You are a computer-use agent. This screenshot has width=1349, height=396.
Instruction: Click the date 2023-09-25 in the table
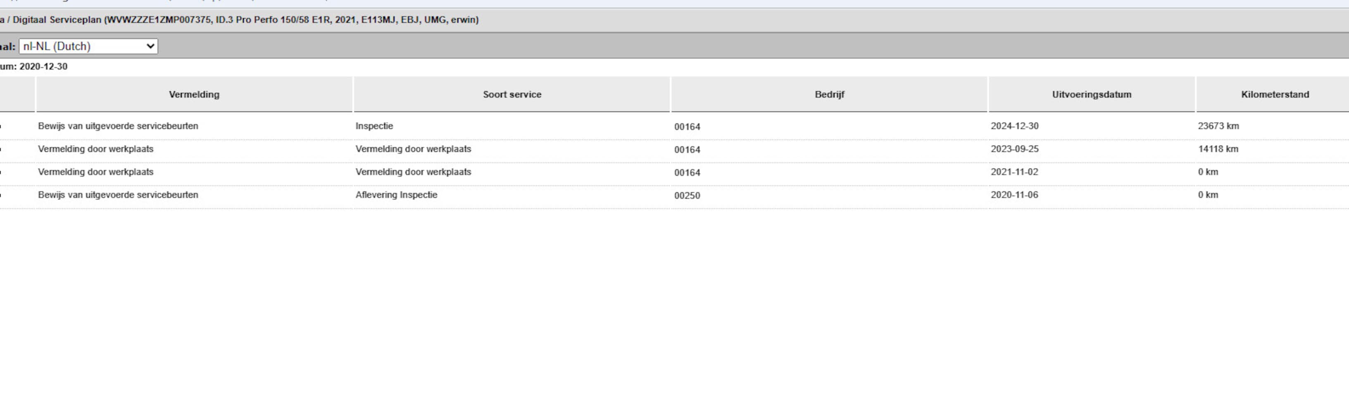(x=1014, y=149)
